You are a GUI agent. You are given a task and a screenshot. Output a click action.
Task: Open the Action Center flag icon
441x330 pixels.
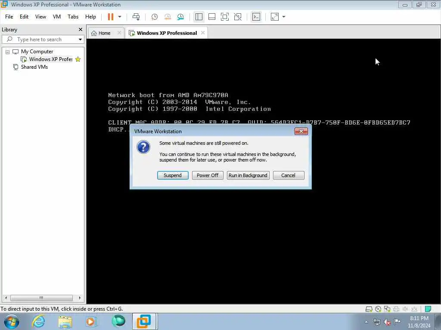(397, 322)
